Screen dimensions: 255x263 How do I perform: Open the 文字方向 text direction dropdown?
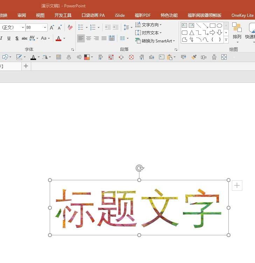[148, 25]
